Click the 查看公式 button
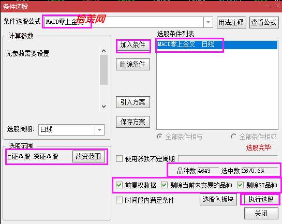The width and height of the screenshot is (282, 224). click(264, 22)
